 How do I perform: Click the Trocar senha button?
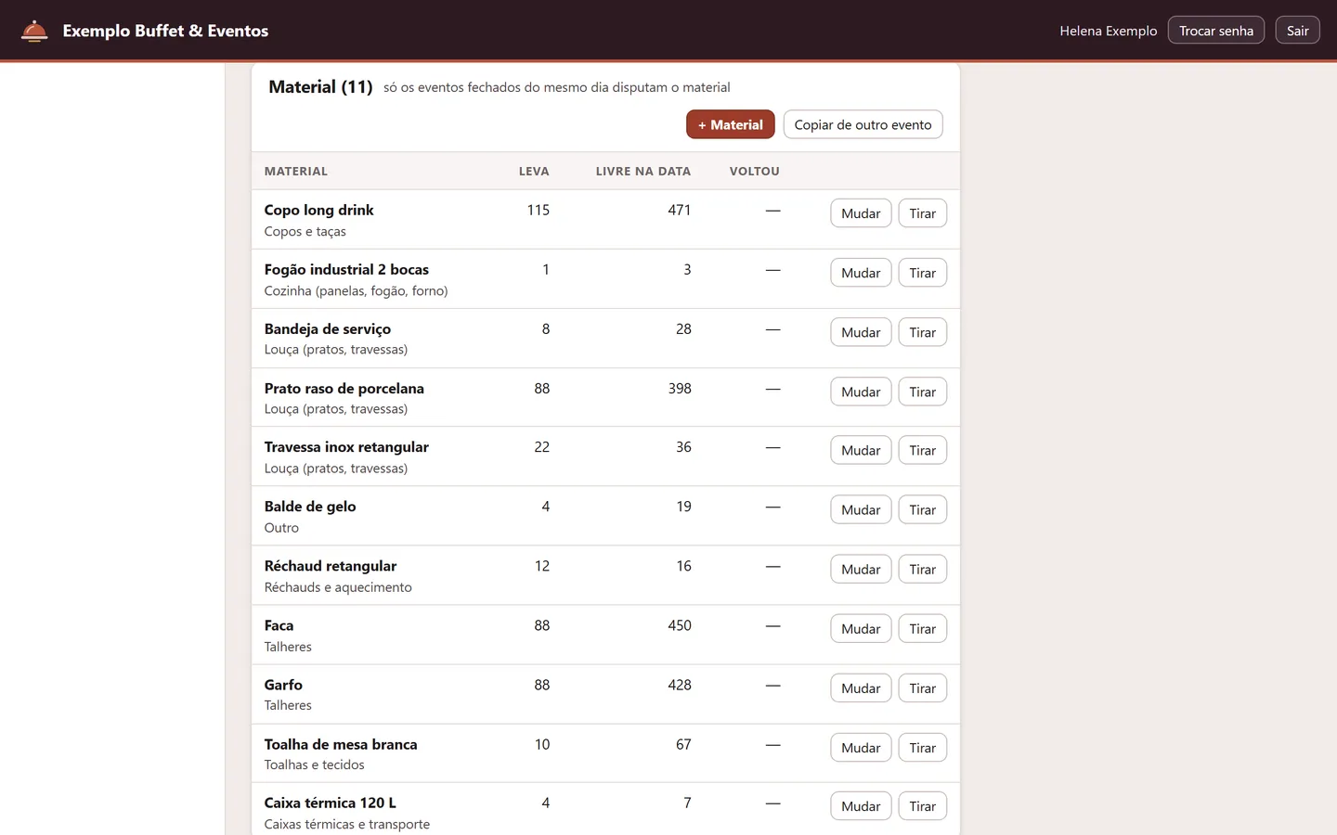pos(1215,31)
